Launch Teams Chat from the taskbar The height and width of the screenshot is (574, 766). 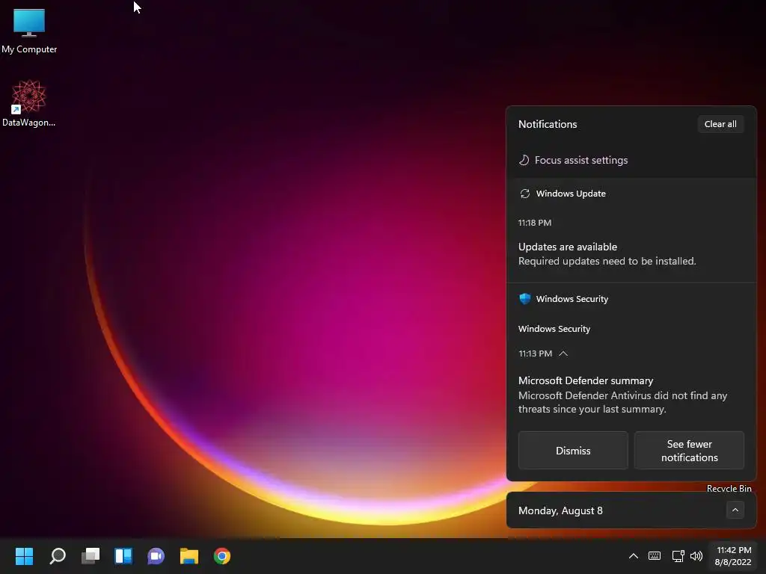coord(156,555)
